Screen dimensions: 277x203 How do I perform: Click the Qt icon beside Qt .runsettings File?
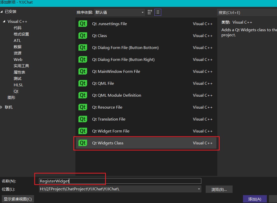(x=83, y=24)
